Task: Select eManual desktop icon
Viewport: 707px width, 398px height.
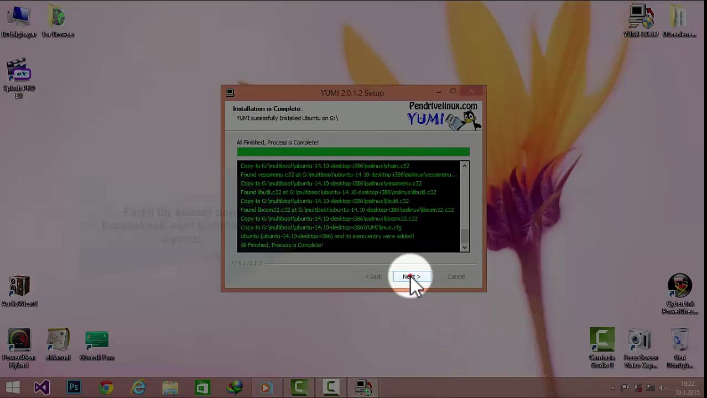Action: (58, 345)
